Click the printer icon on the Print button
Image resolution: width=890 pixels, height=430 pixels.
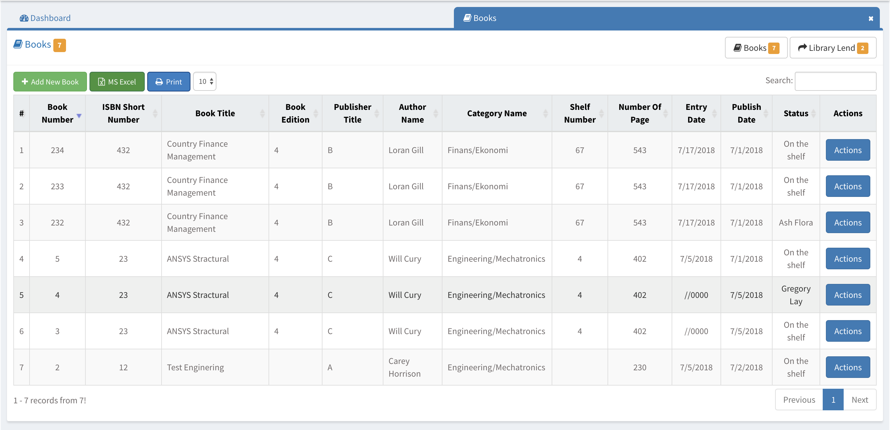(x=159, y=82)
